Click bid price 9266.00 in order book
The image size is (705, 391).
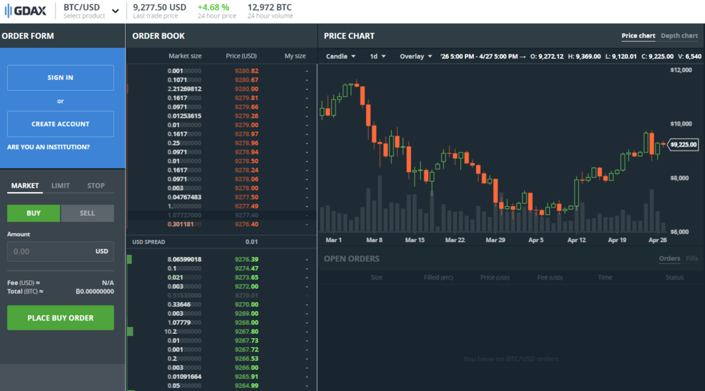coord(246,368)
